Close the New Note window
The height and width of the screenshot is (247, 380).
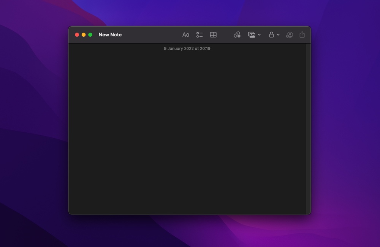(77, 35)
